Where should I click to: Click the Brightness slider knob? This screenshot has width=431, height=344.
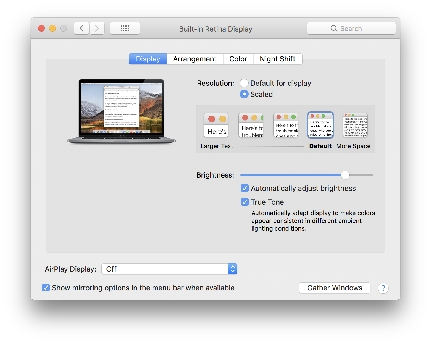coord(345,175)
